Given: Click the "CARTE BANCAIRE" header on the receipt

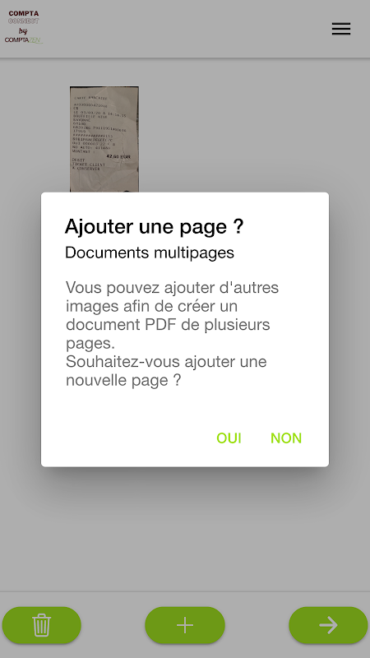Looking at the screenshot, I should coord(92,98).
